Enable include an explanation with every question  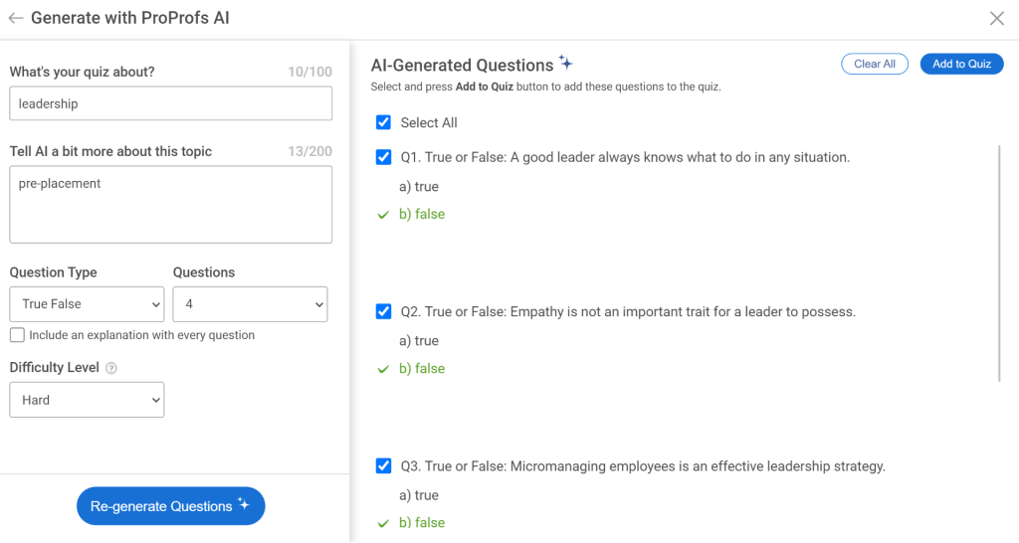(17, 335)
